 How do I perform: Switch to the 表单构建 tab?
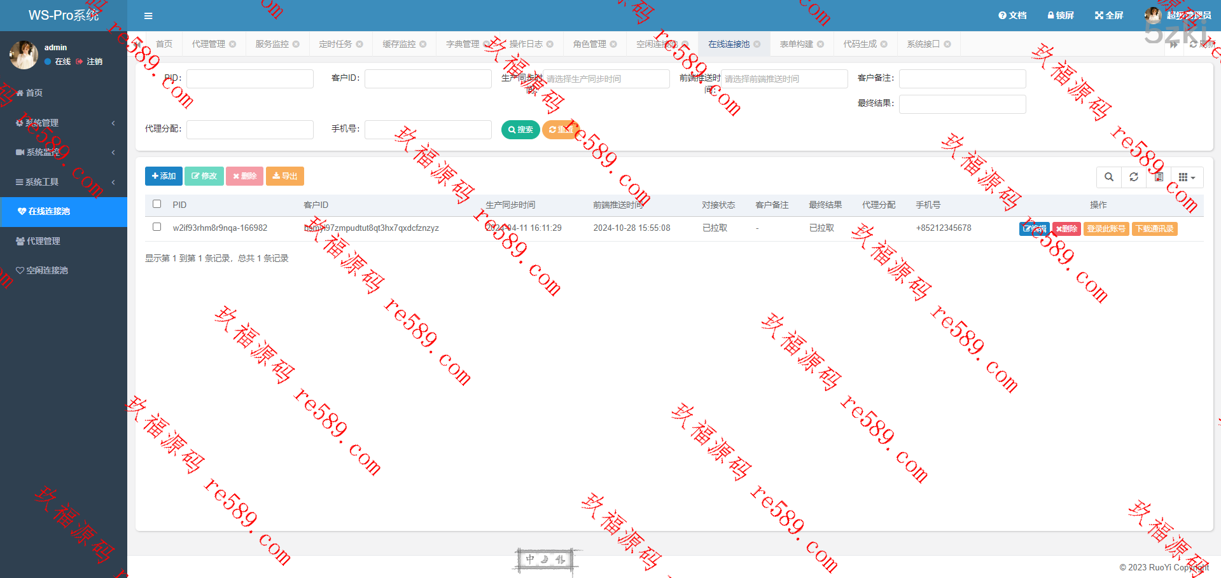pos(796,44)
